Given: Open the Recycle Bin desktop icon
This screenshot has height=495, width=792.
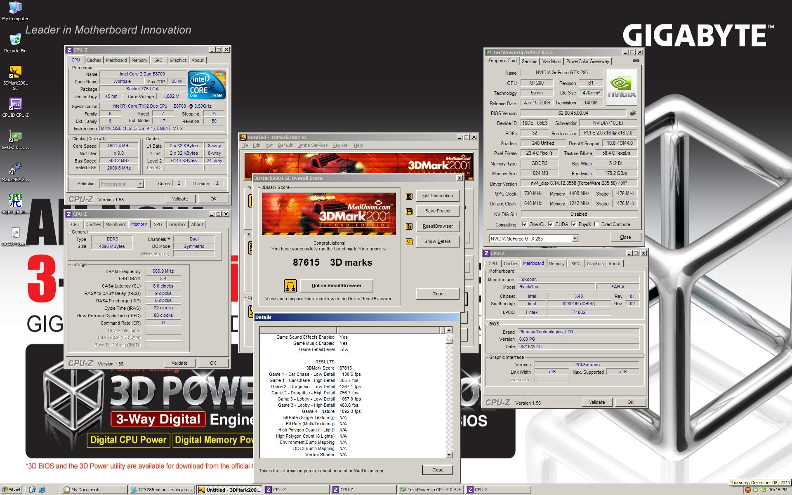Looking at the screenshot, I should coord(15,43).
